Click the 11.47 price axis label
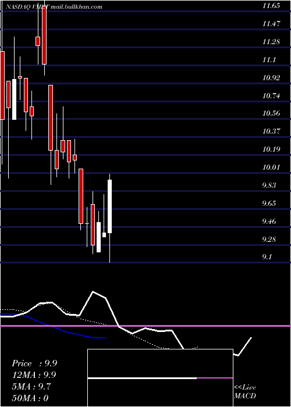 [x=271, y=24]
